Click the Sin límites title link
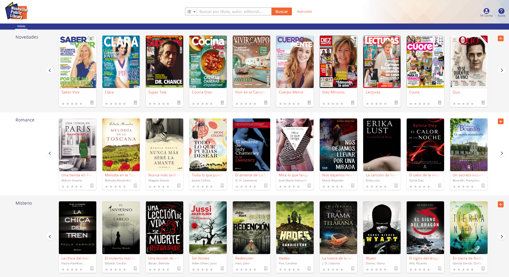The height and width of the screenshot is (277, 509). (x=200, y=258)
